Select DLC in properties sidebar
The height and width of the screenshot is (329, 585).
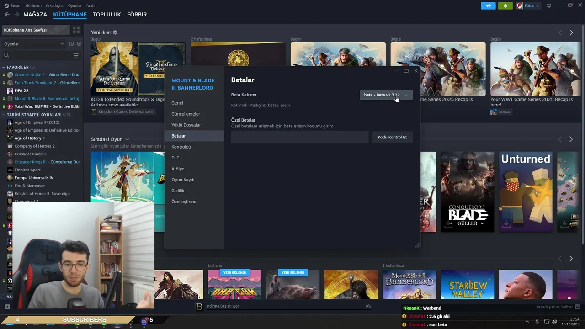194,158
